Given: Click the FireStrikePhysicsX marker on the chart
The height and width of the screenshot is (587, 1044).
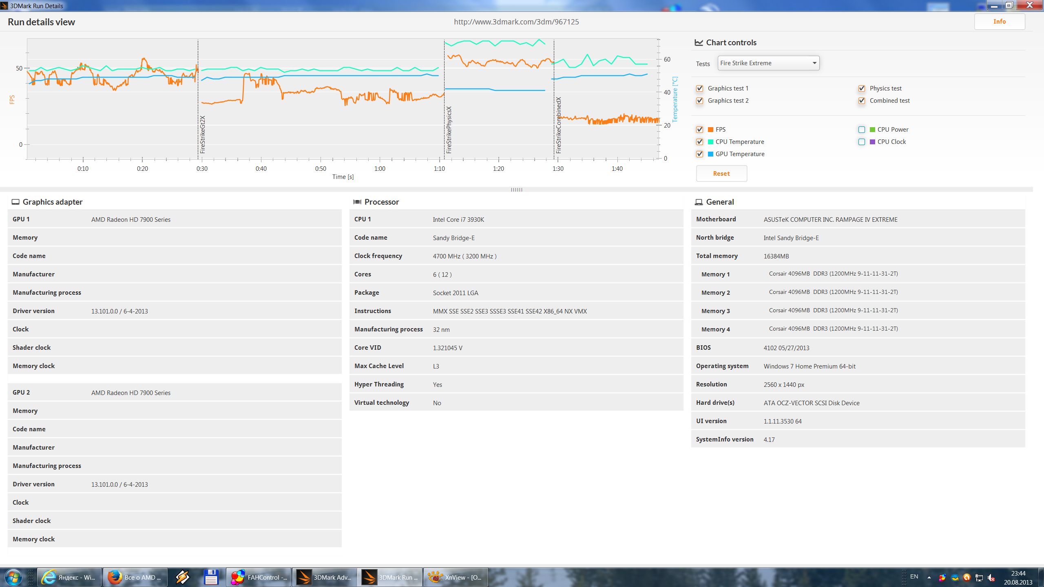Looking at the screenshot, I should tap(449, 130).
